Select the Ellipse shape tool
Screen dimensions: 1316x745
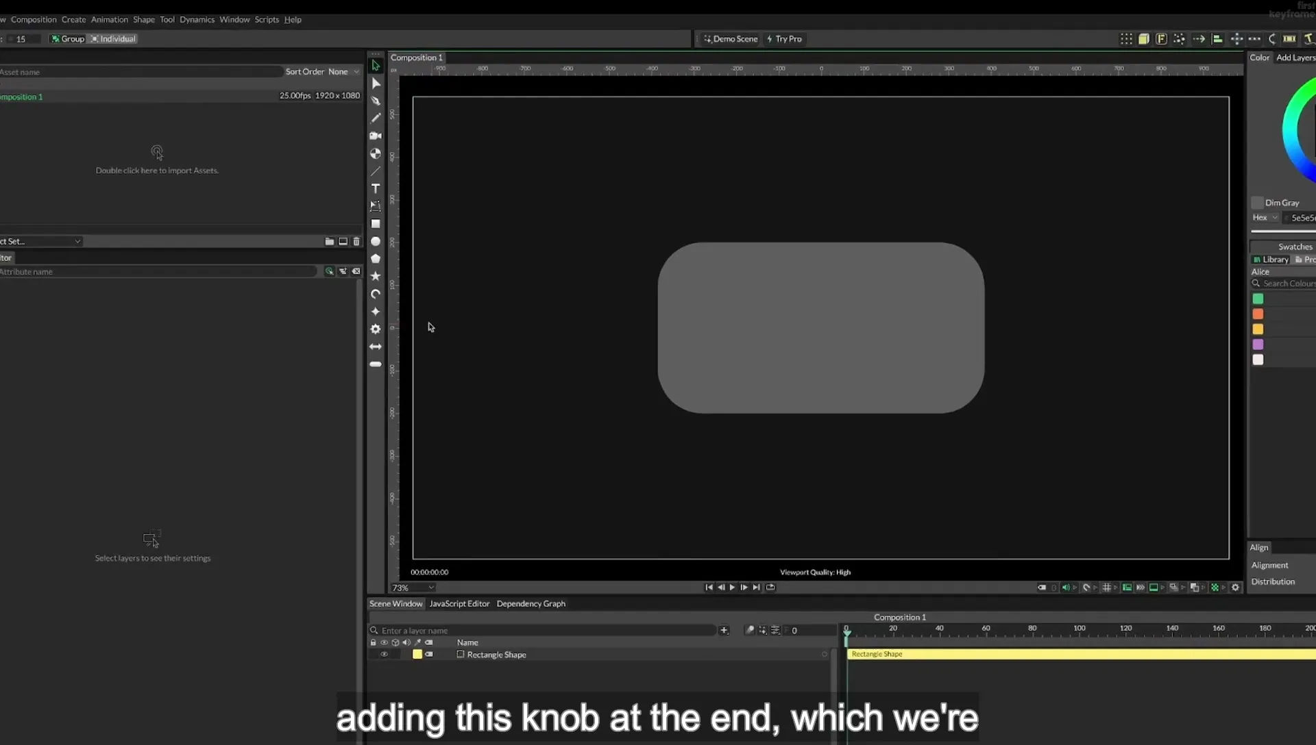pos(376,241)
